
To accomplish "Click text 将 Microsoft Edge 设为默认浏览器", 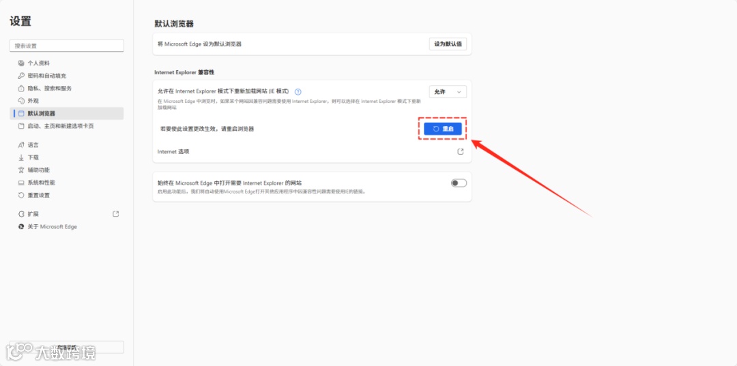I will (x=200, y=44).
